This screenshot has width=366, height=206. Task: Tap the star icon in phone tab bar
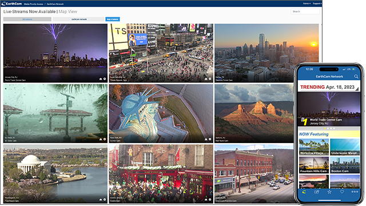click(x=329, y=192)
